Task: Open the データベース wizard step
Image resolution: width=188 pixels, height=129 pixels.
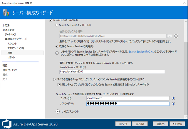Action: click(x=11, y=35)
